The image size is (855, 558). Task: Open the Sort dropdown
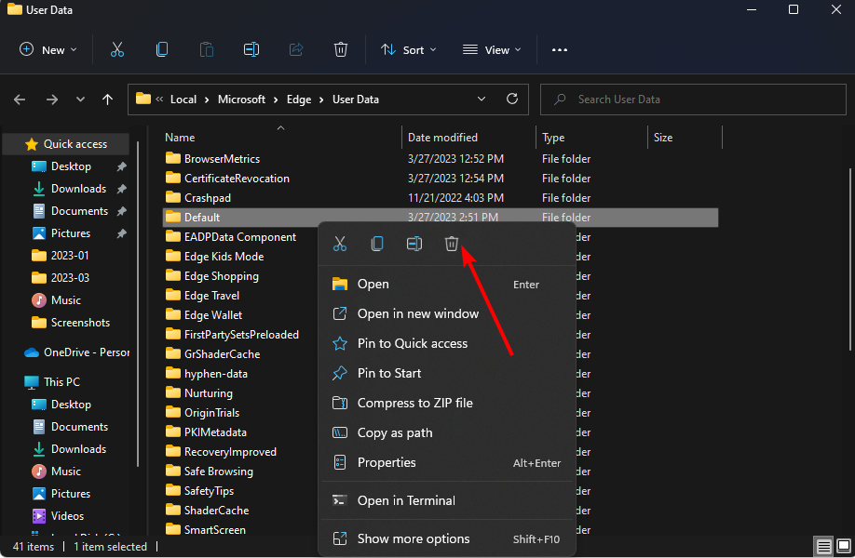click(408, 48)
